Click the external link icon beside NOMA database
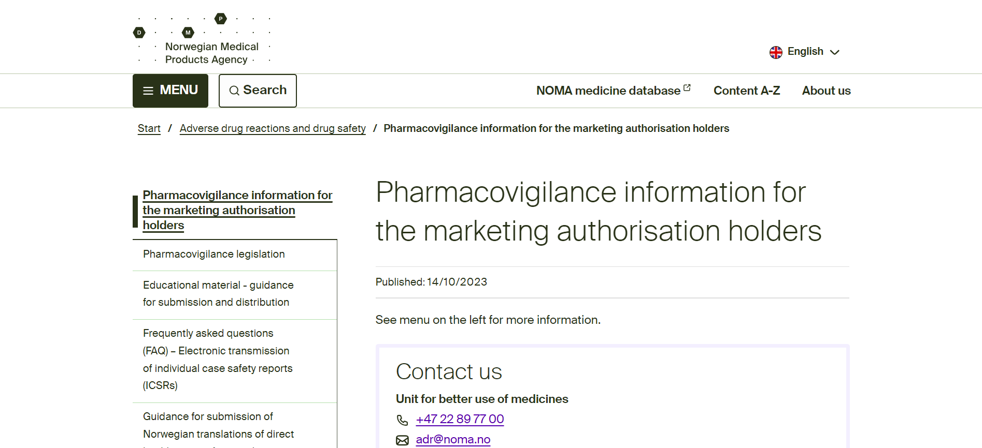The image size is (982, 448). [x=687, y=88]
